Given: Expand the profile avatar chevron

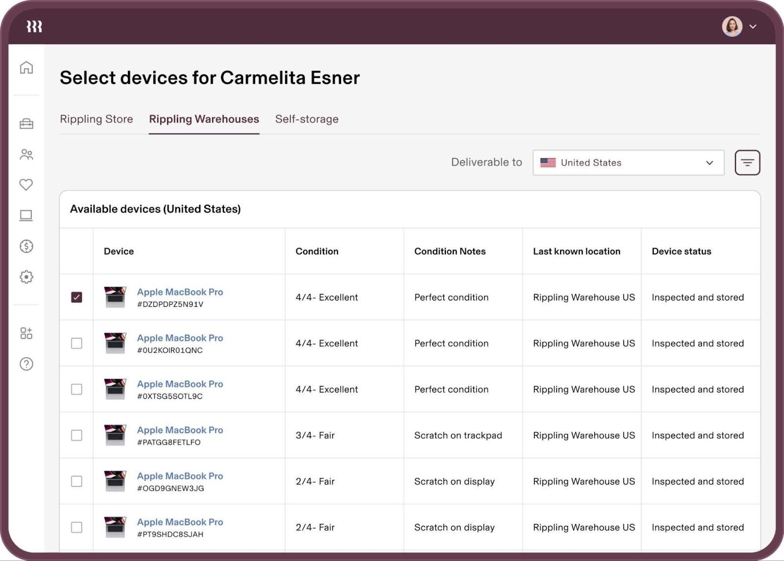Looking at the screenshot, I should coord(752,27).
